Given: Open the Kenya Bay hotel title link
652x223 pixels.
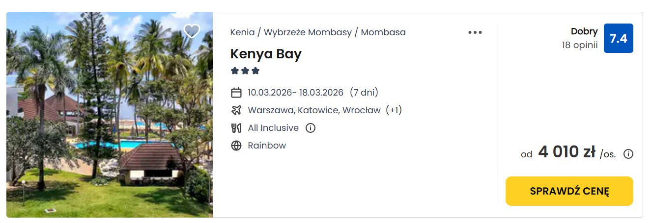Looking at the screenshot, I should (x=266, y=54).
